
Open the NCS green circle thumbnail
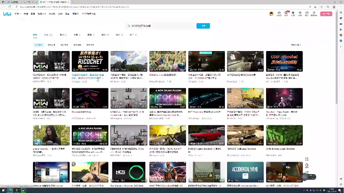129,172
